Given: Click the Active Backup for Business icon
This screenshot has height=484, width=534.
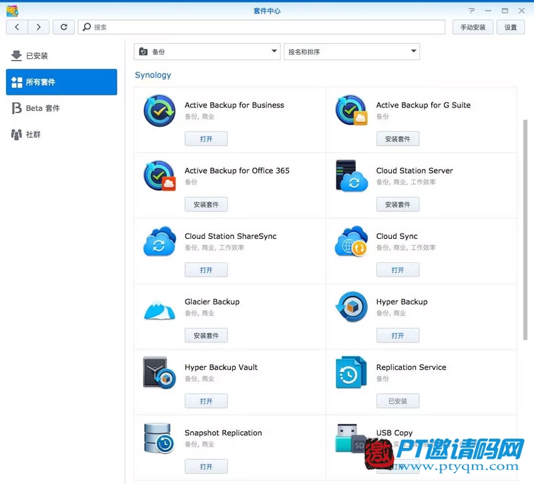Looking at the screenshot, I should (x=160, y=111).
